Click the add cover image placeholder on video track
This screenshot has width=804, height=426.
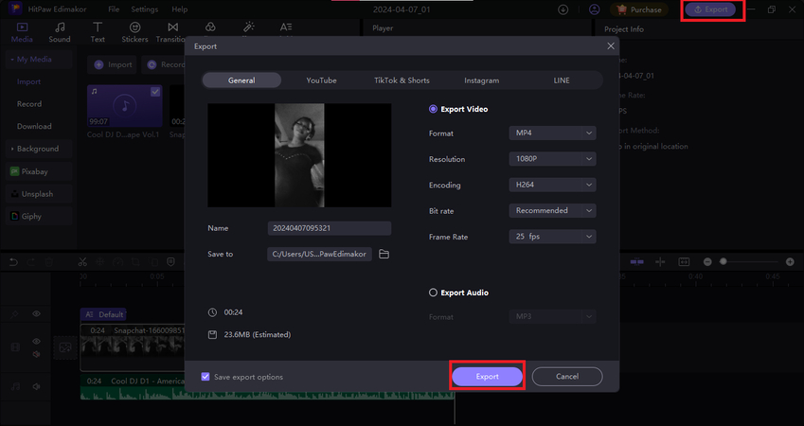click(65, 347)
